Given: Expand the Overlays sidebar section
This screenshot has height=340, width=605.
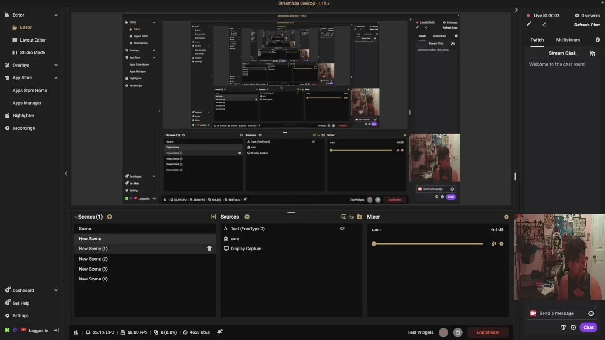Looking at the screenshot, I should [x=56, y=65].
